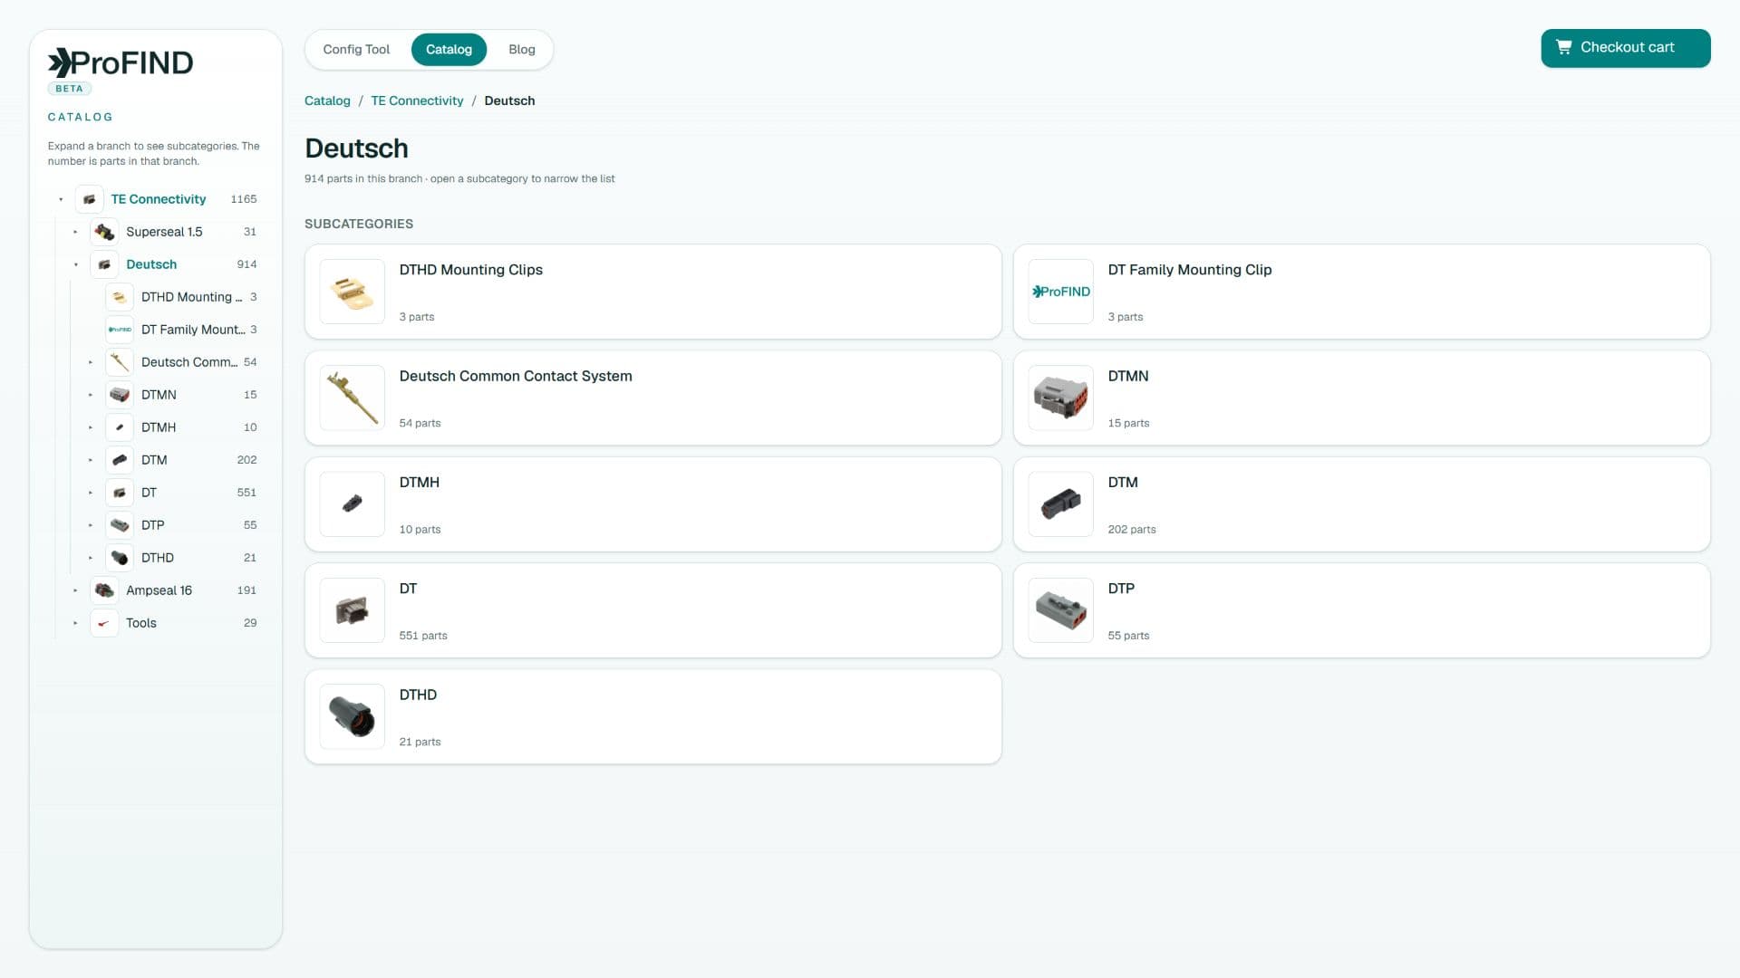Screen dimensions: 1740x978
Task: Select the Catalog tab
Action: (x=449, y=50)
